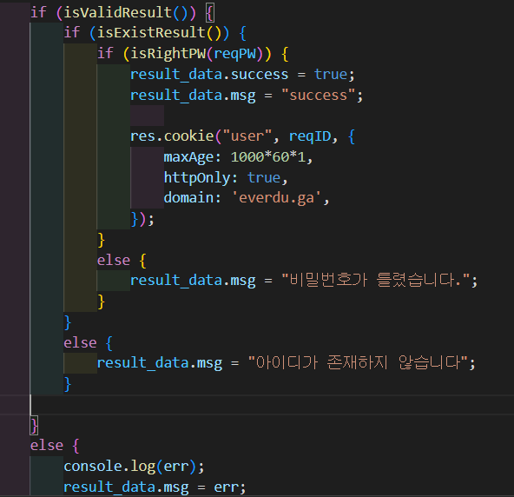Click opening brace on the res.cookie line

(x=351, y=136)
